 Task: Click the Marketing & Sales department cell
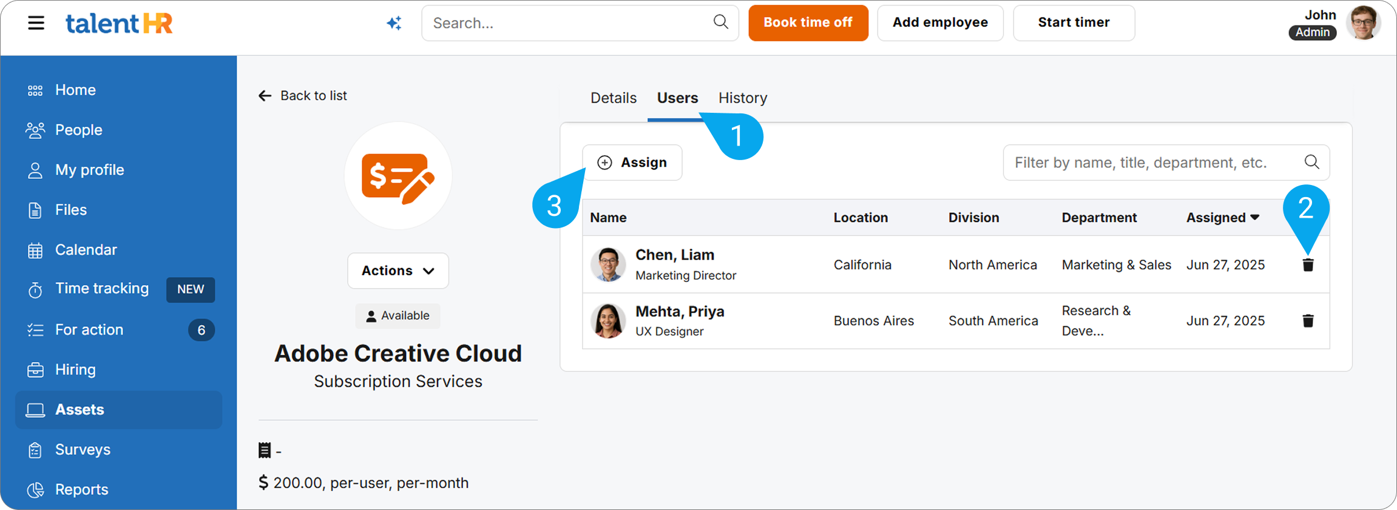pos(1116,265)
